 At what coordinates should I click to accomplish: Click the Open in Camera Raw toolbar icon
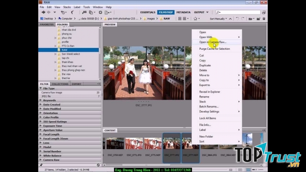(x=100, y=12)
